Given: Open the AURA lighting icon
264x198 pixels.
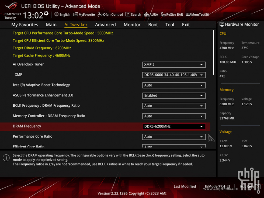Looking at the screenshot, I should (x=146, y=15).
